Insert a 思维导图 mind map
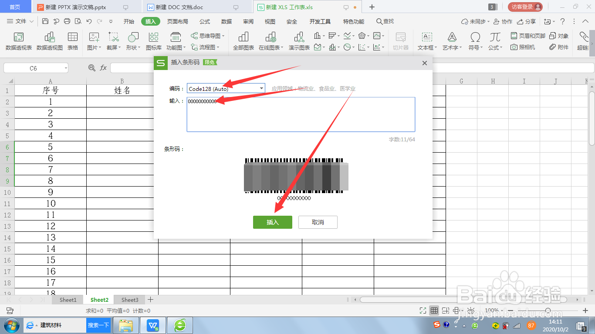 pos(208,36)
